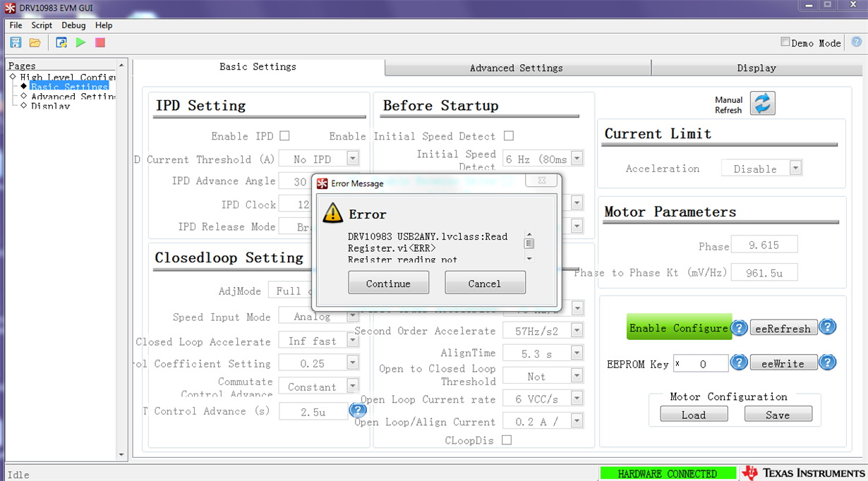Click error message text scrollbar thumb
Screen dimensions: 868x481
(x=529, y=243)
